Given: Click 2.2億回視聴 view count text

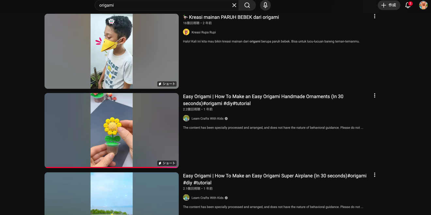Looking at the screenshot, I should tap(192, 109).
